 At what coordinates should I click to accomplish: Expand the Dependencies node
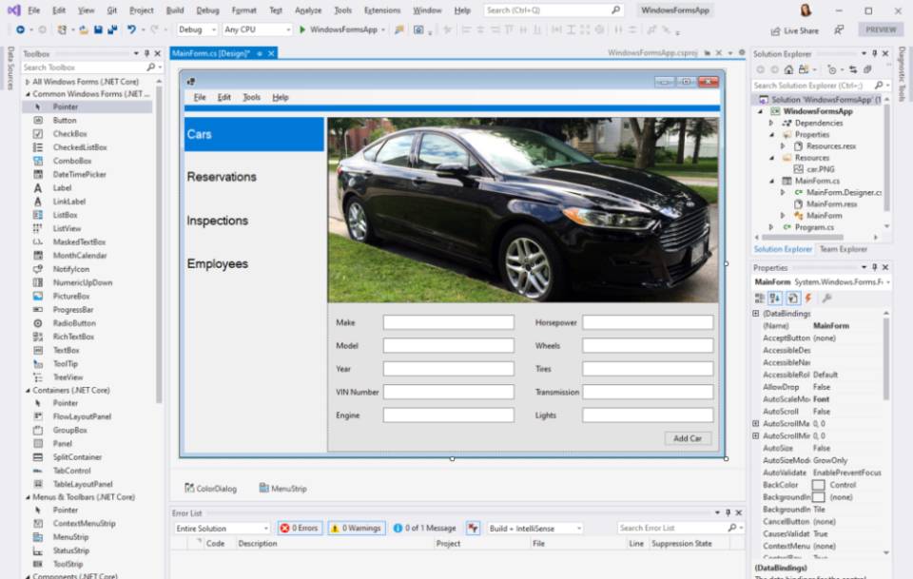pyautogui.click(x=771, y=123)
